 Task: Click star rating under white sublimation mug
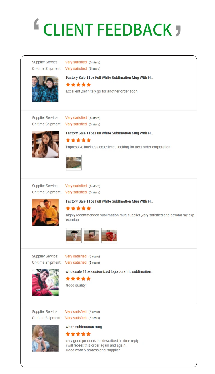[x=78, y=334]
